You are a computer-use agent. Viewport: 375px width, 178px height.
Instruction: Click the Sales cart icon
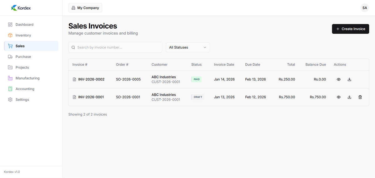(10, 46)
